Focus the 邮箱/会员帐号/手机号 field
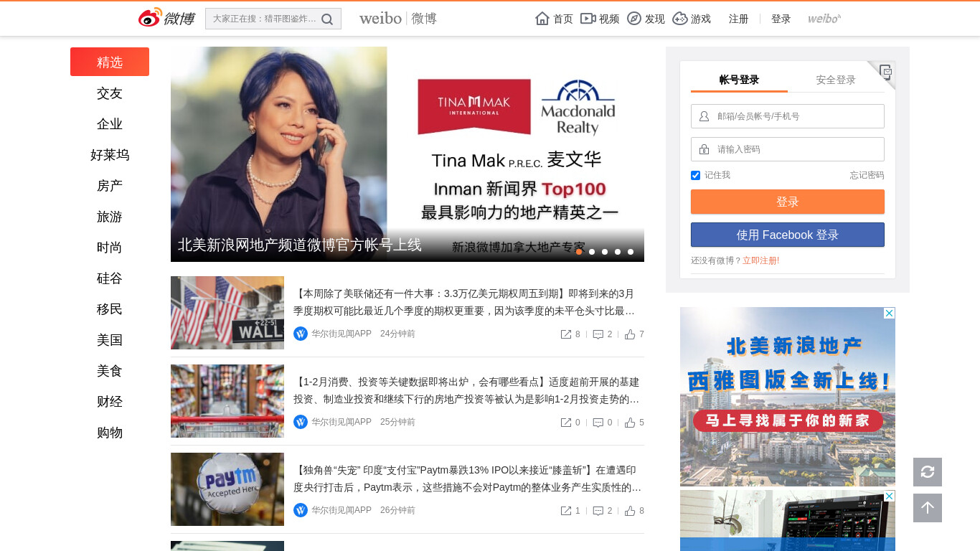This screenshot has height=551, width=980. tap(788, 116)
